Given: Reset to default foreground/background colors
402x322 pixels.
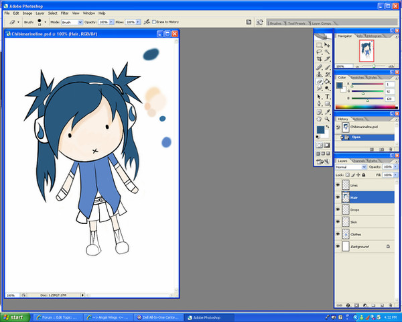Looking at the screenshot, I should (x=318, y=137).
